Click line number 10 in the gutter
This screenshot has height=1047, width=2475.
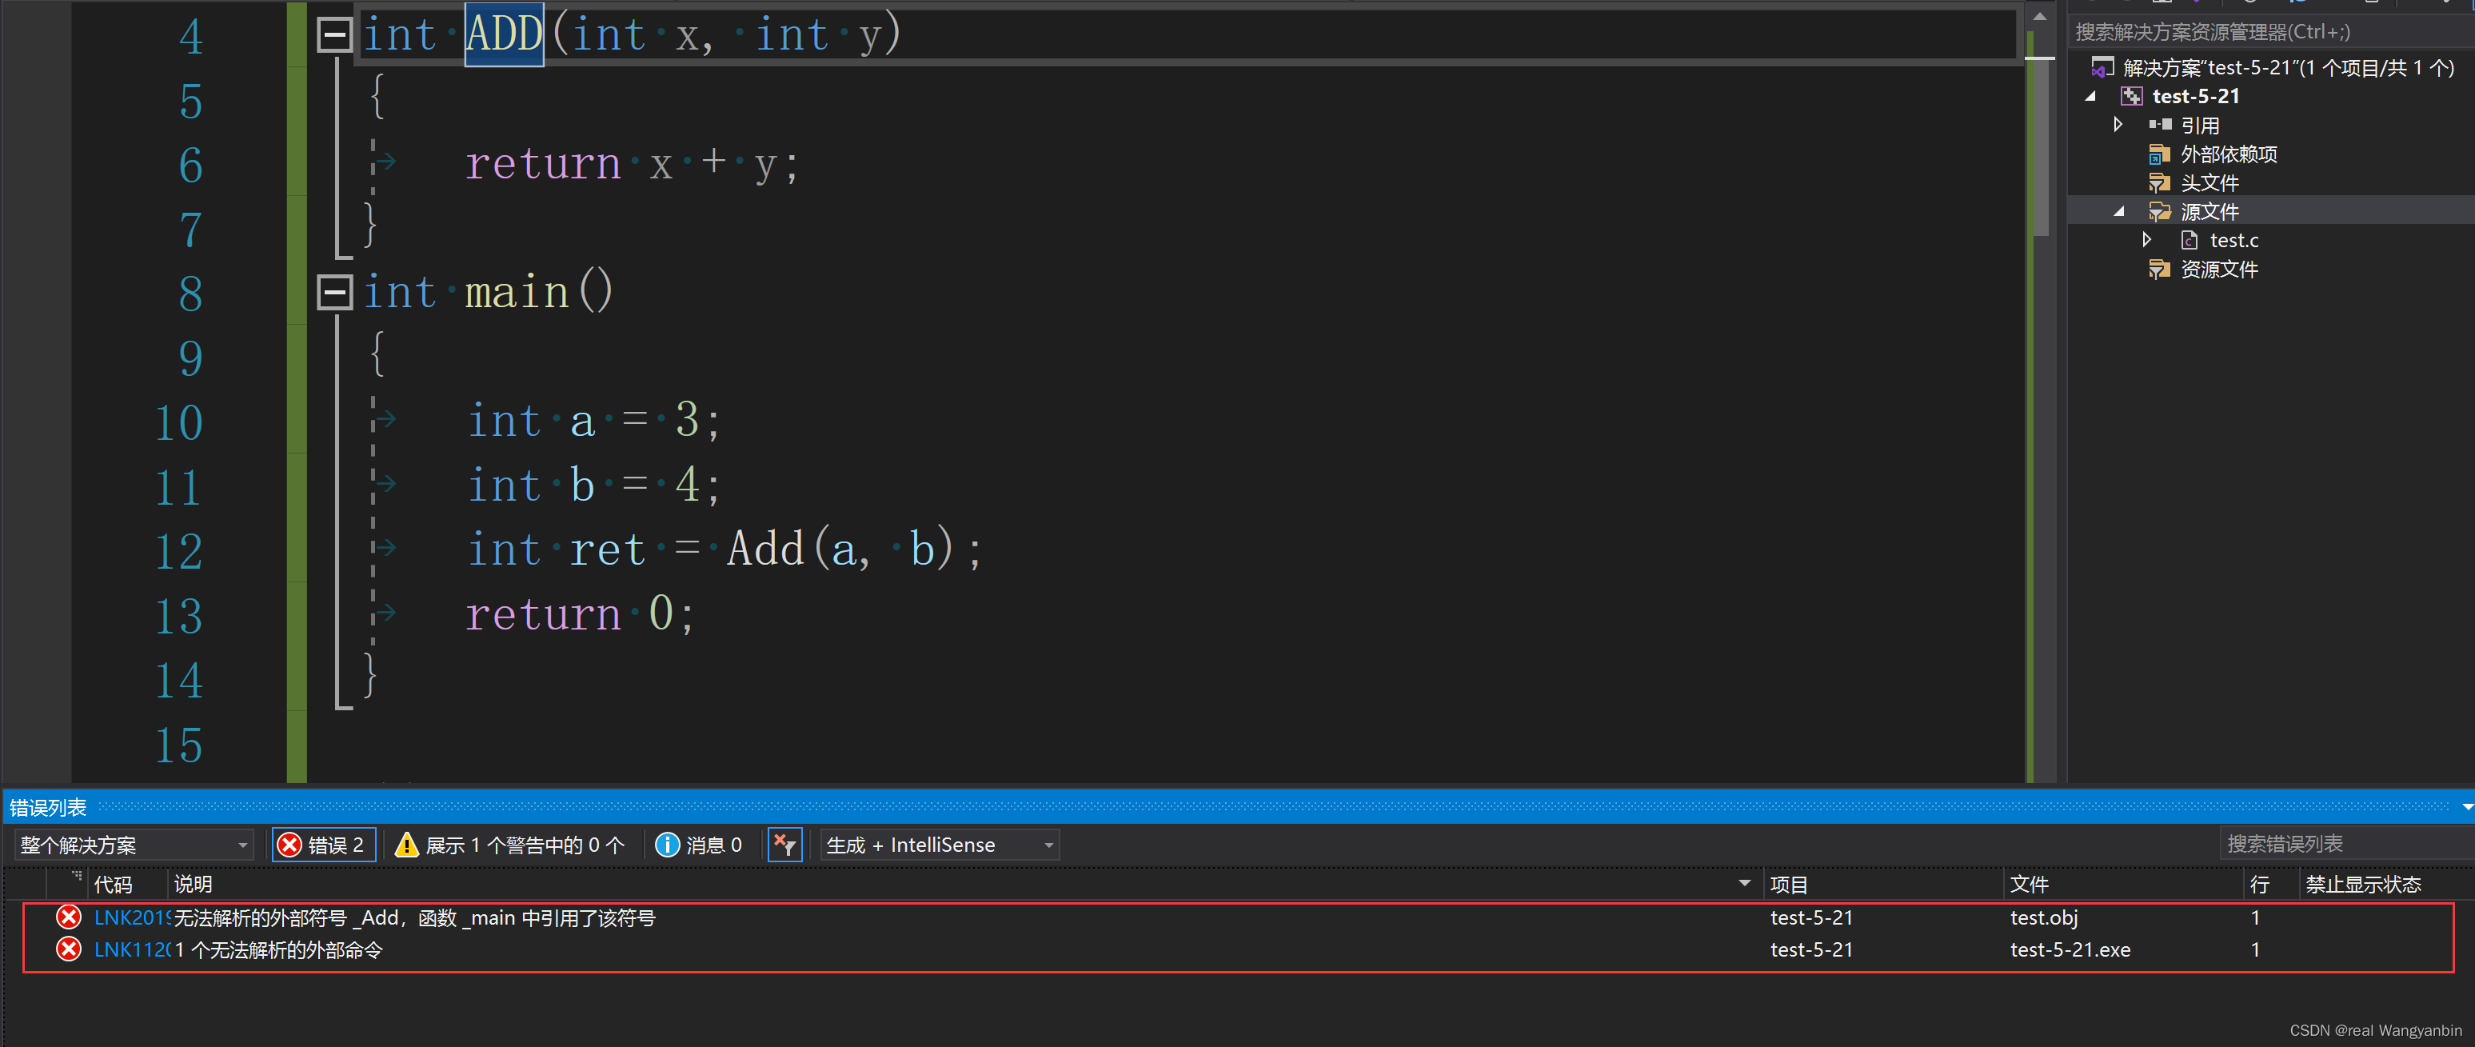[178, 422]
